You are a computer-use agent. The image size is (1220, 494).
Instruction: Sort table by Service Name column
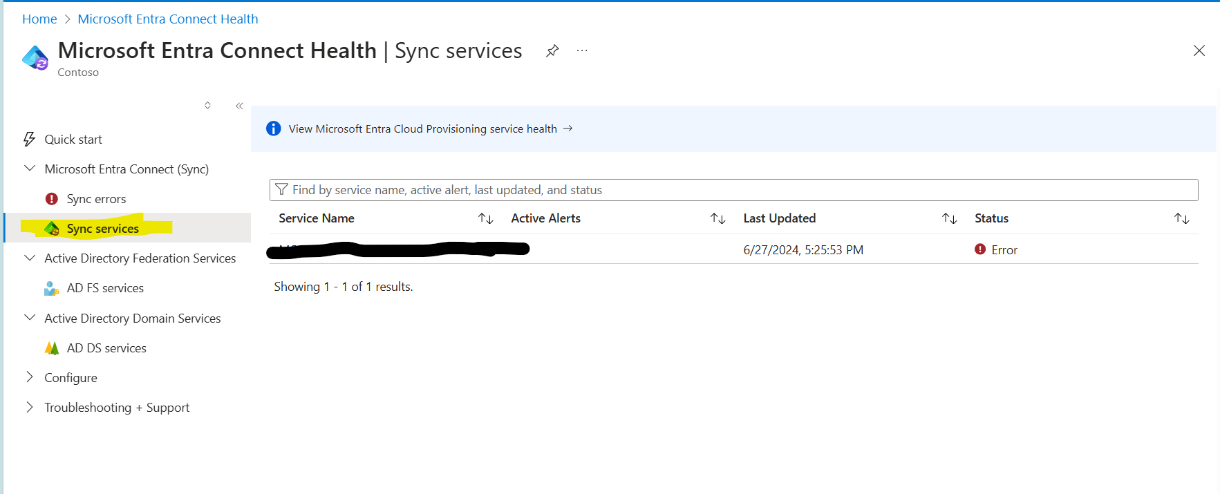485,218
